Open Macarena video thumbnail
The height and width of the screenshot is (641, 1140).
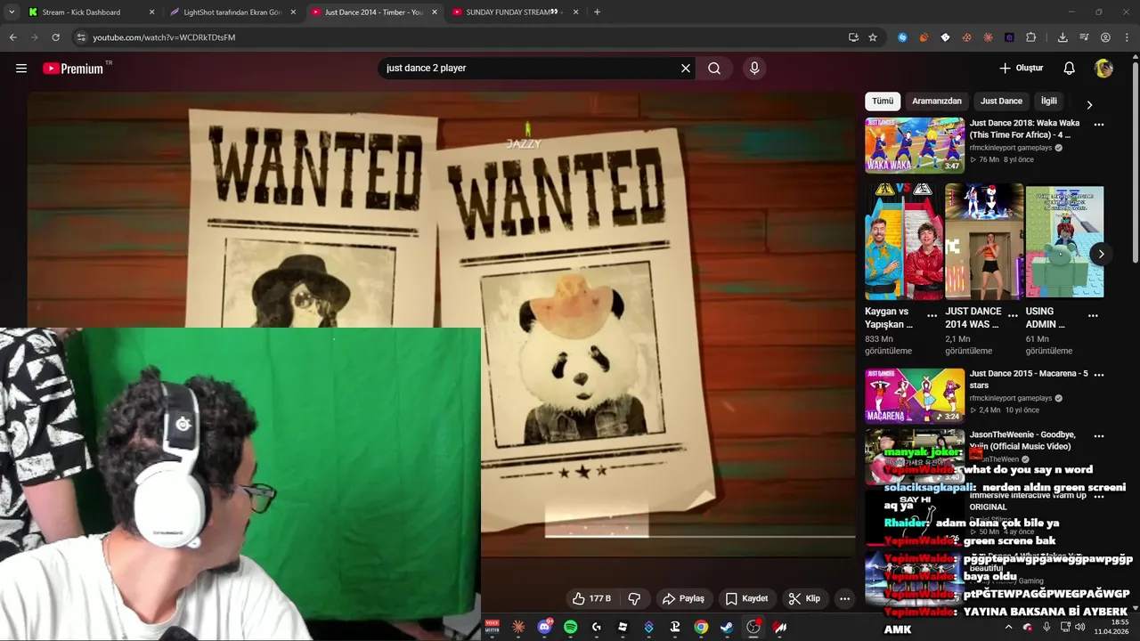click(915, 396)
